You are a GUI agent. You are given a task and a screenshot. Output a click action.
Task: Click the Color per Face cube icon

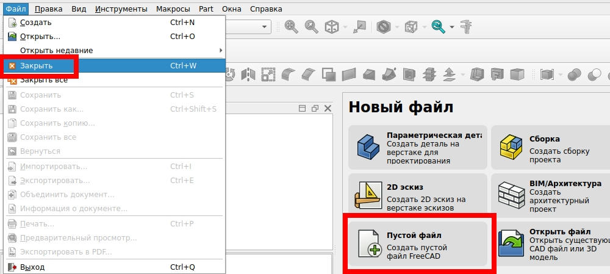coord(517,74)
